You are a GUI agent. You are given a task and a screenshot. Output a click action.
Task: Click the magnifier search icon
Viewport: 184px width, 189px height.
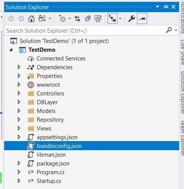coord(169,30)
